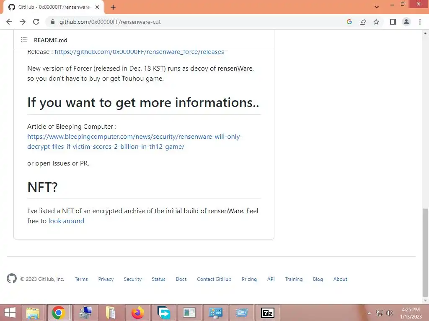Share this page via the share icon

[363, 22]
